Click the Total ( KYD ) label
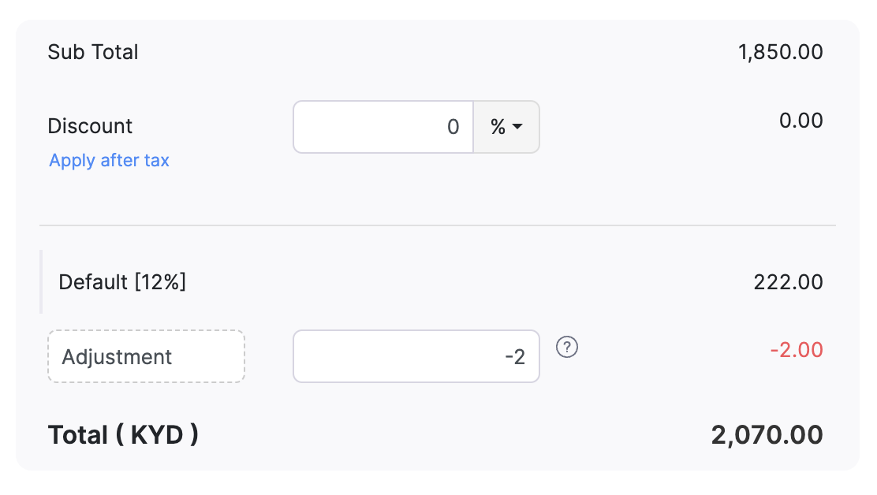This screenshot has width=877, height=495. pyautogui.click(x=123, y=434)
